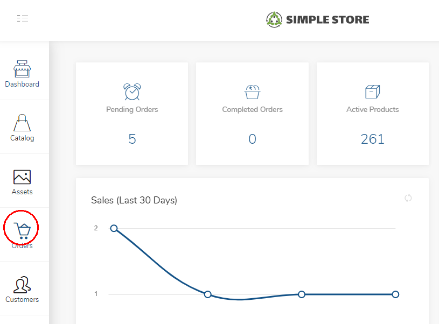Open the Dashboard storefront icon
Image resolution: width=439 pixels, height=324 pixels.
22,69
